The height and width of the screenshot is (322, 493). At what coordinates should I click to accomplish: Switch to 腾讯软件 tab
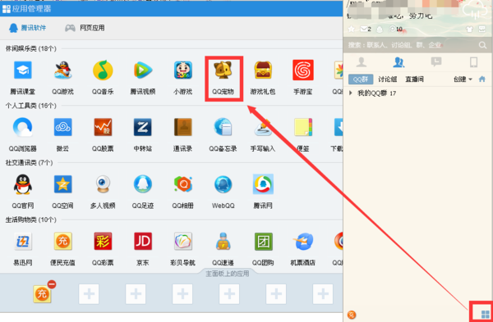click(x=27, y=28)
